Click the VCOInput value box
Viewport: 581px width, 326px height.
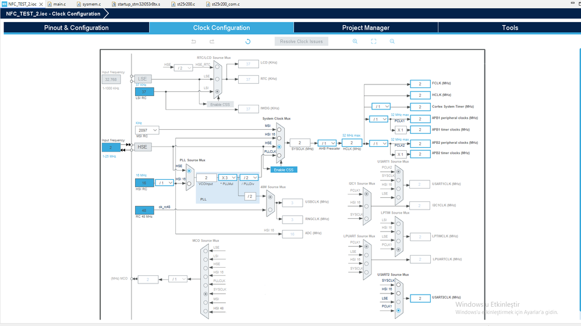pos(206,178)
